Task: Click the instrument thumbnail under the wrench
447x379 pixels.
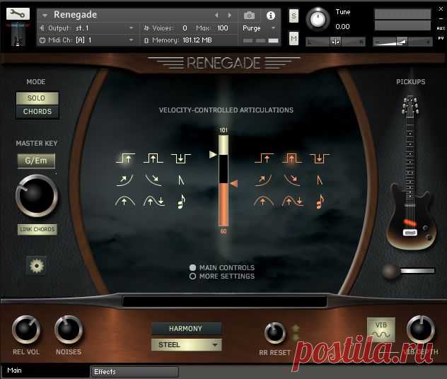Action: click(x=18, y=35)
